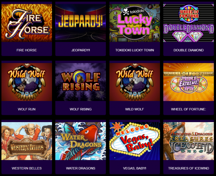The width and height of the screenshot is (216, 176).
Task: Select the Tokidoki Lucky Town game image
Action: pyautogui.click(x=135, y=23)
